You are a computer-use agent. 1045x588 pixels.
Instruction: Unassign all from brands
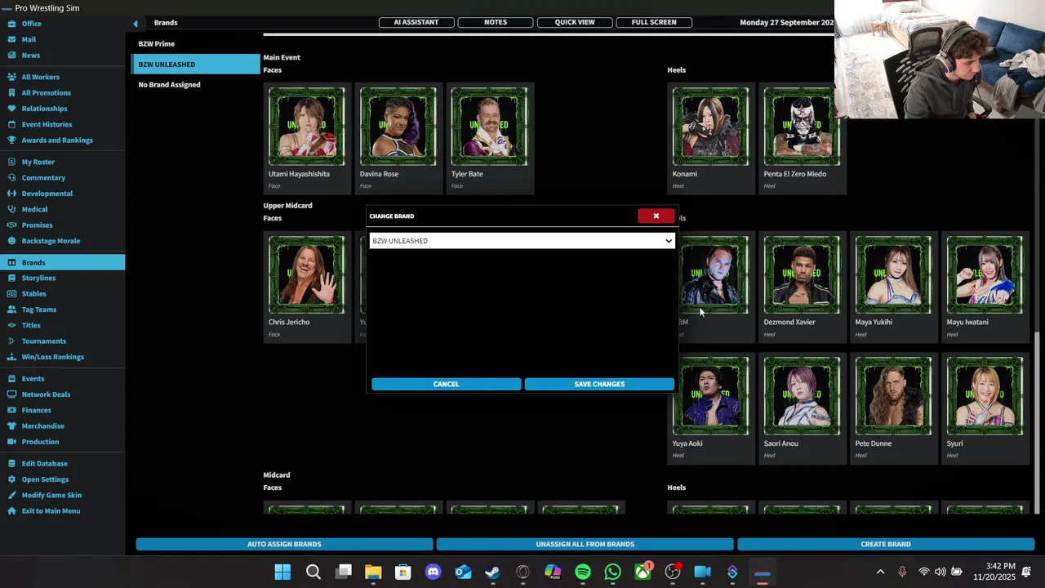pos(585,544)
